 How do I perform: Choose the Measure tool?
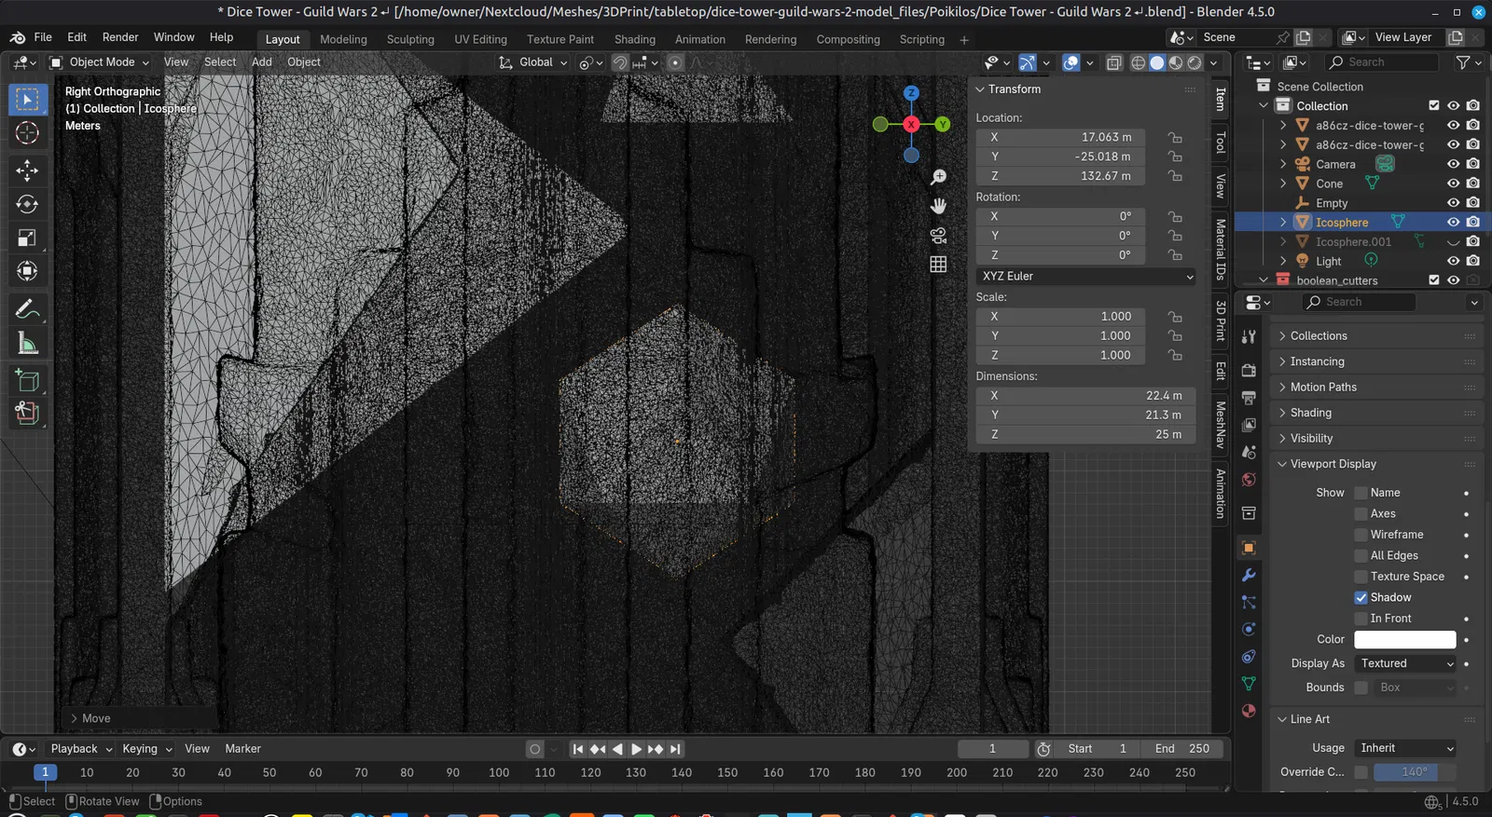[x=27, y=344]
